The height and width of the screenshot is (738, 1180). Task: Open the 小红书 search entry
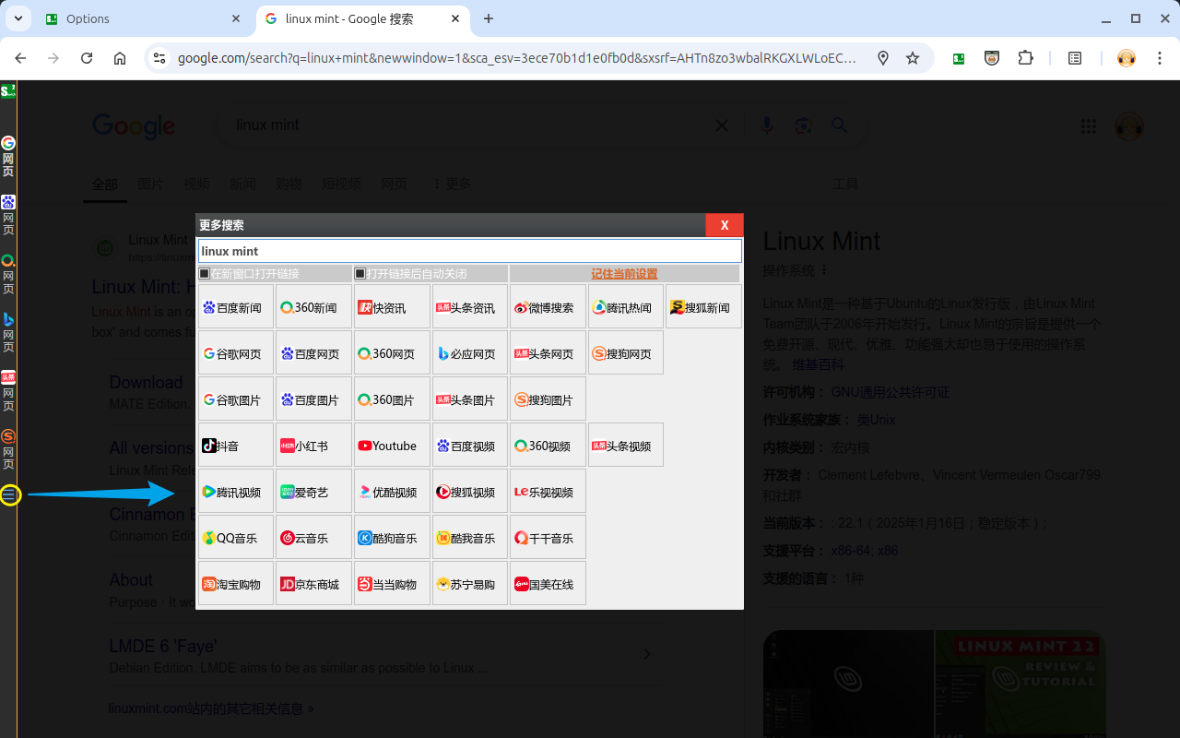pos(313,445)
